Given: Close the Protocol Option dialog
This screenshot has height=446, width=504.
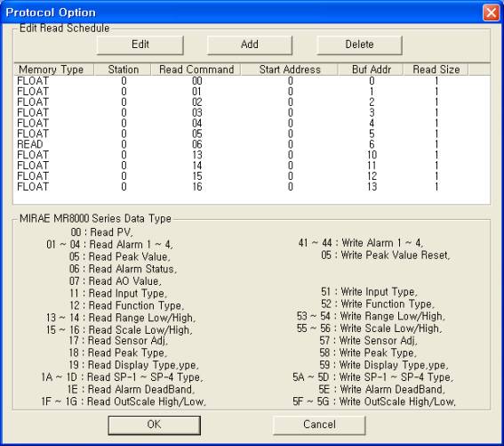Looking at the screenshot, I should [x=491, y=12].
